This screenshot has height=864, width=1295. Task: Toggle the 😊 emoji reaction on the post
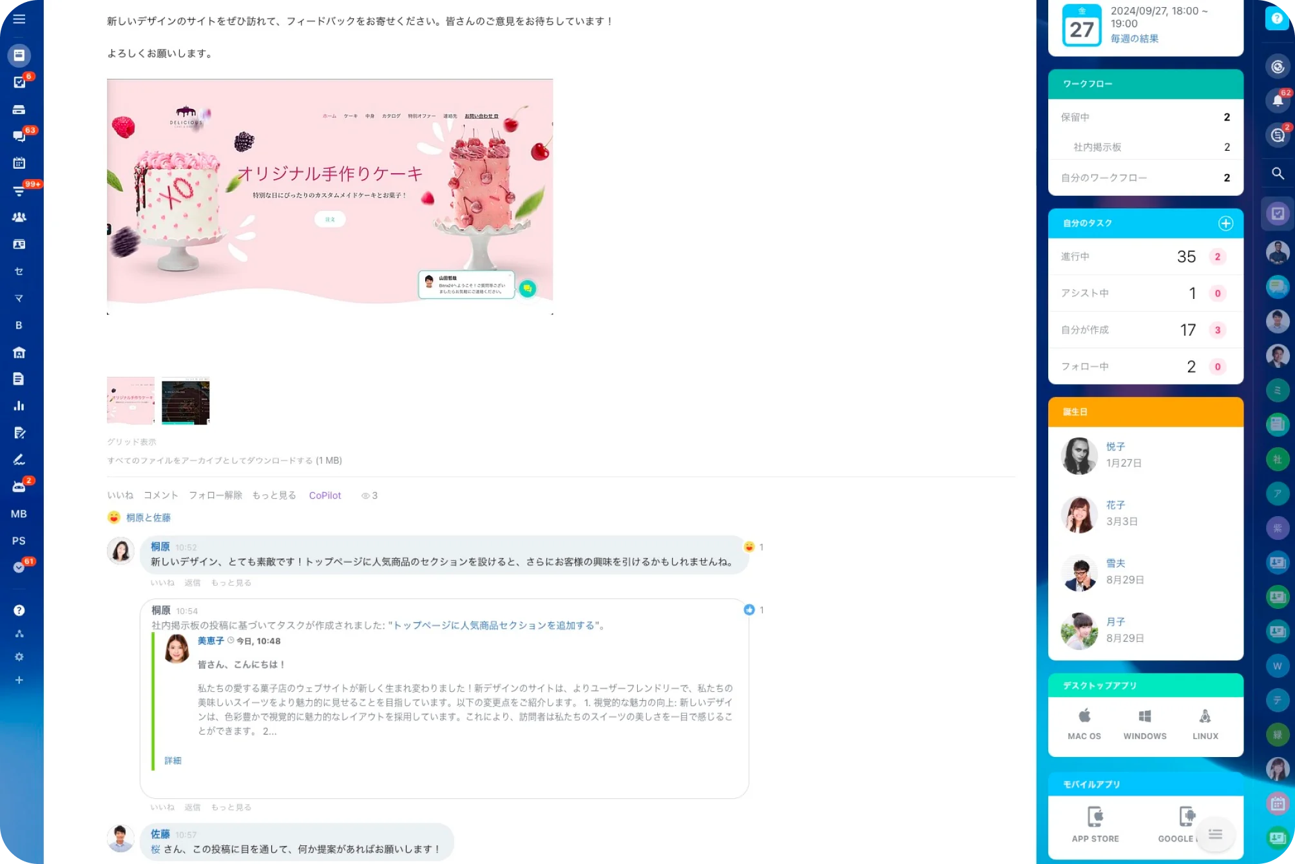click(x=113, y=517)
